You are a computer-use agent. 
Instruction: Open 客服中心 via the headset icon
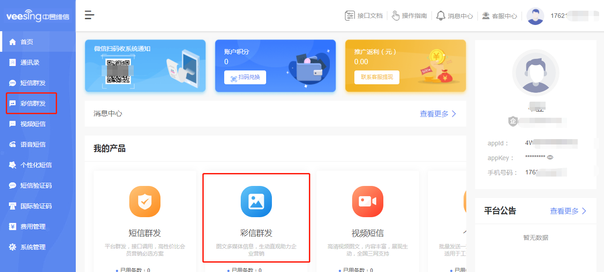(x=485, y=15)
